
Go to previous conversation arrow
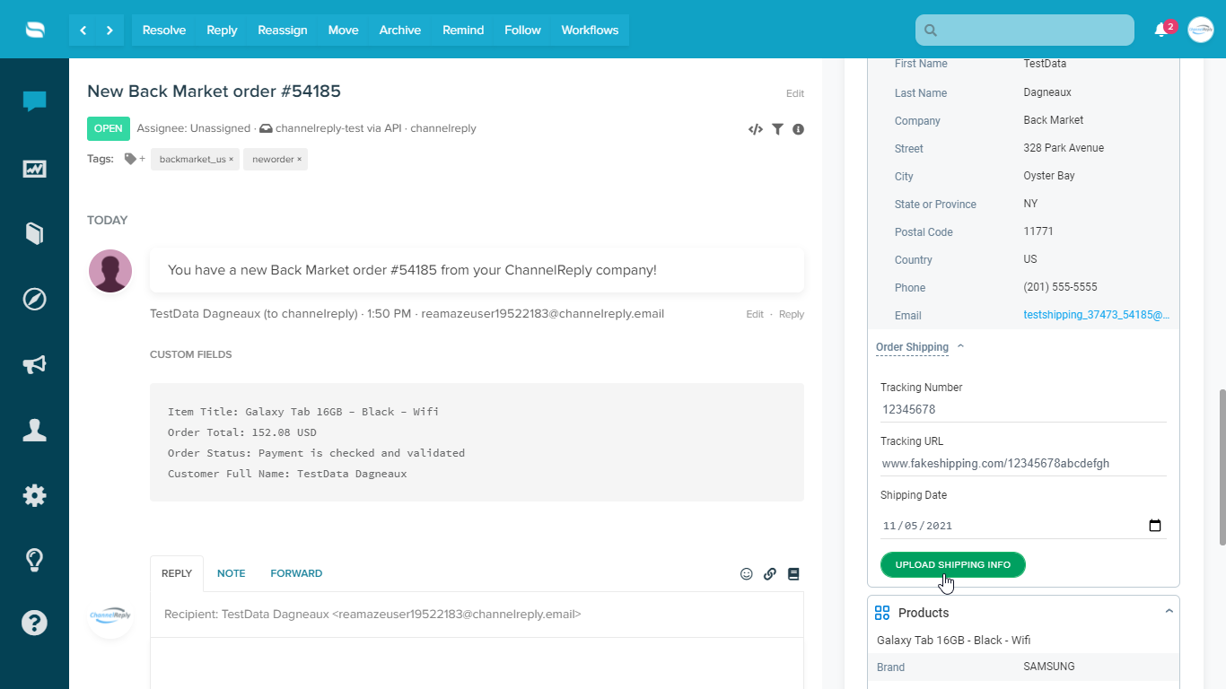[x=83, y=30]
